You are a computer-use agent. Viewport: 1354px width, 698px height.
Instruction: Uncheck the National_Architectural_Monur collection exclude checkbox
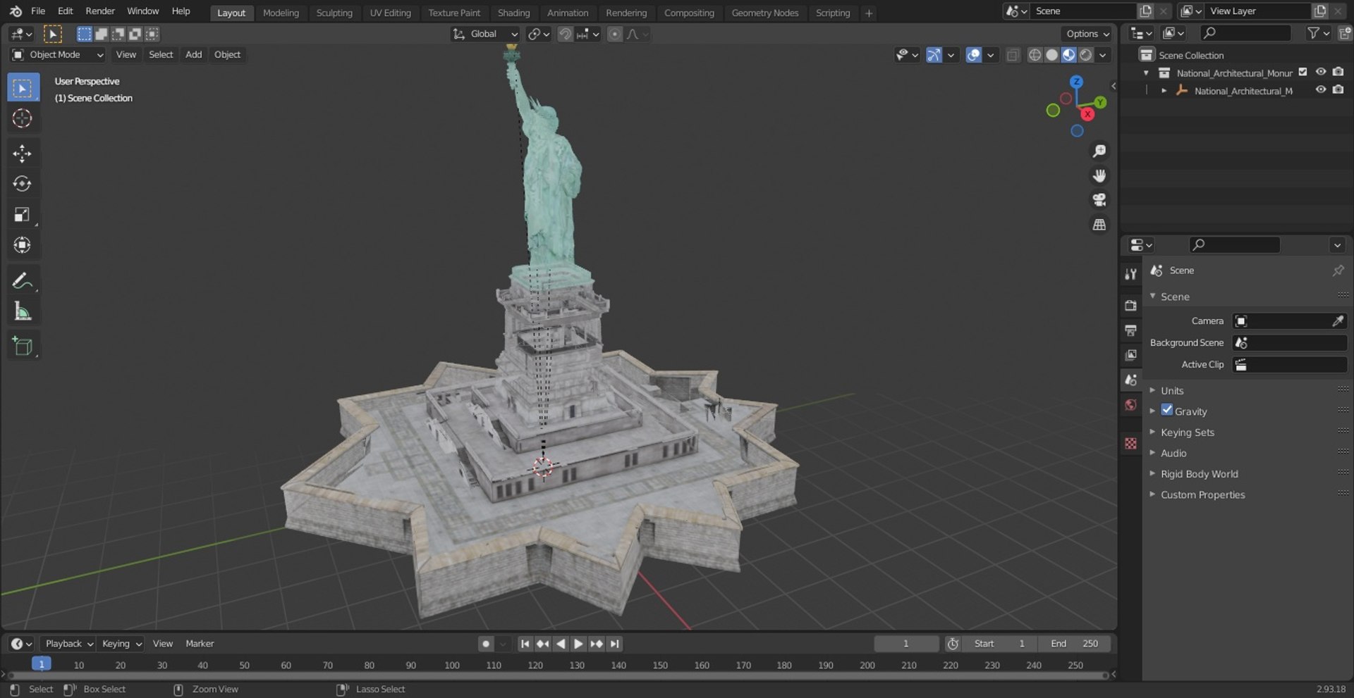tap(1303, 72)
